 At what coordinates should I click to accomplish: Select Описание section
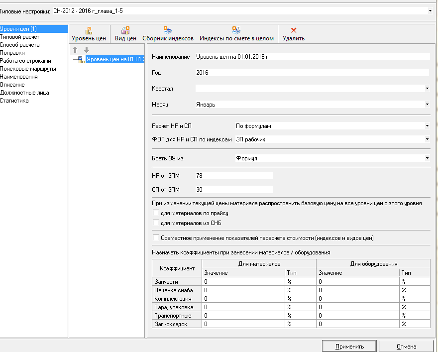pos(12,85)
